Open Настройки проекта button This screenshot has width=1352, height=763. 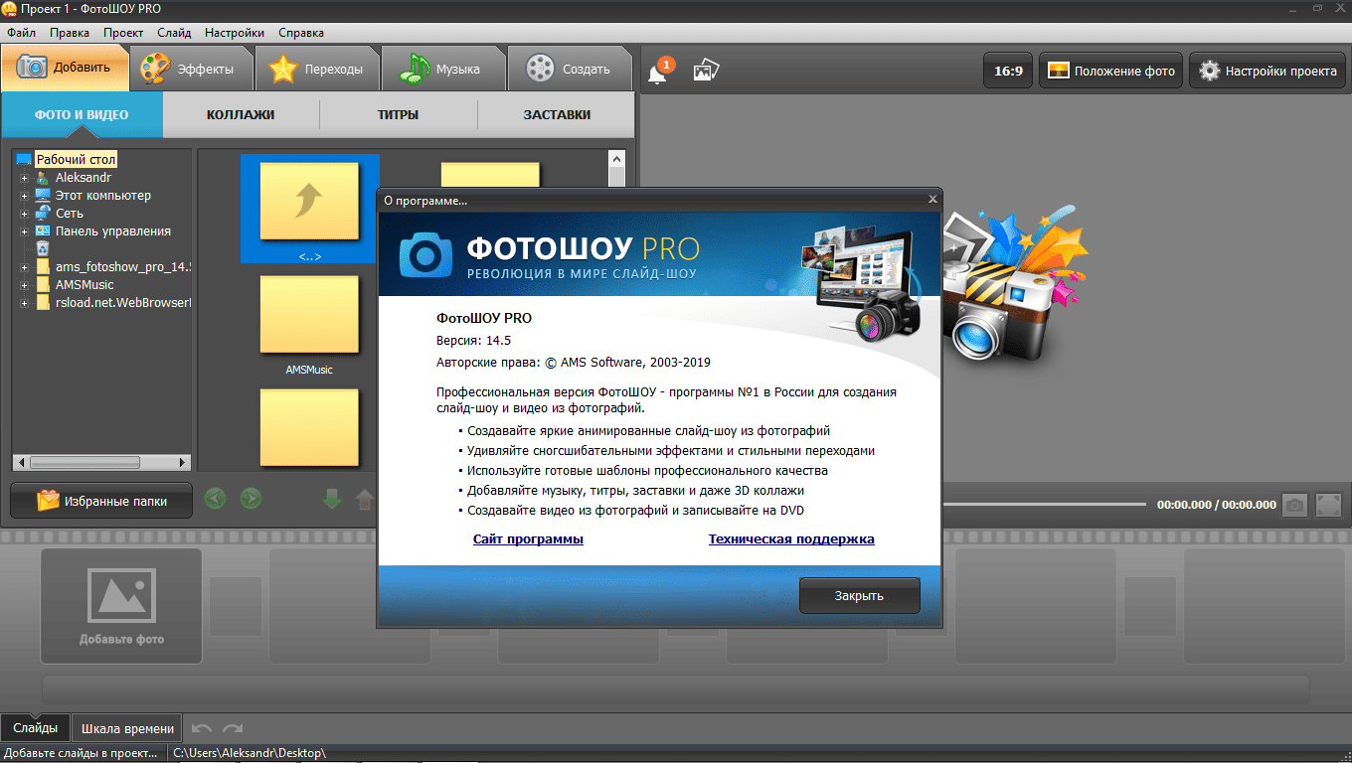pyautogui.click(x=1267, y=72)
